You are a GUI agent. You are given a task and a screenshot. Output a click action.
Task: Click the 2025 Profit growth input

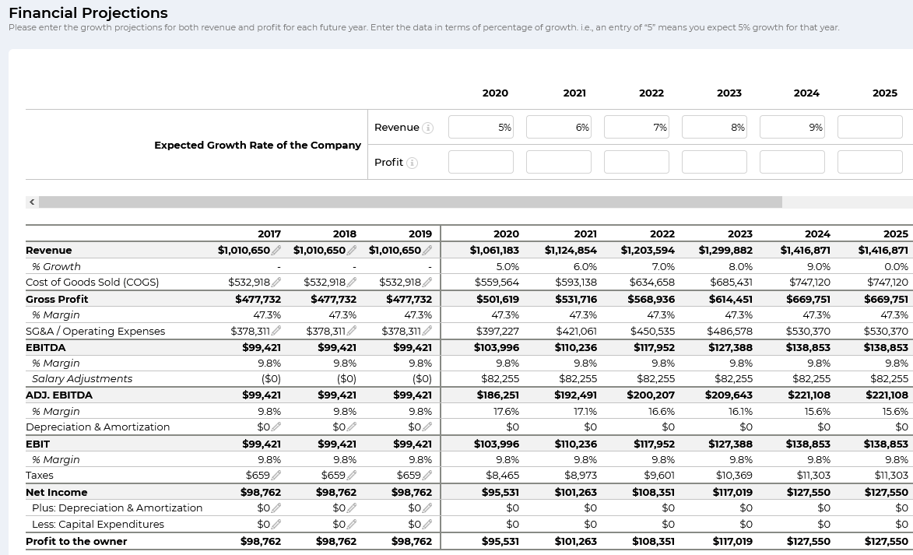[869, 162]
